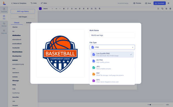This screenshot has height=107, width=173.
Task: Choose PDF file type
Action: (112, 74)
